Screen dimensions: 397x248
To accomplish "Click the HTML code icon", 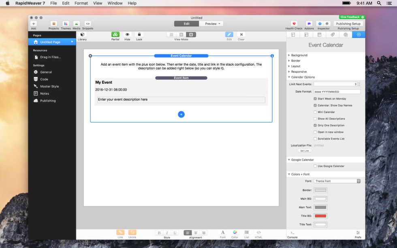I will point(258,233).
